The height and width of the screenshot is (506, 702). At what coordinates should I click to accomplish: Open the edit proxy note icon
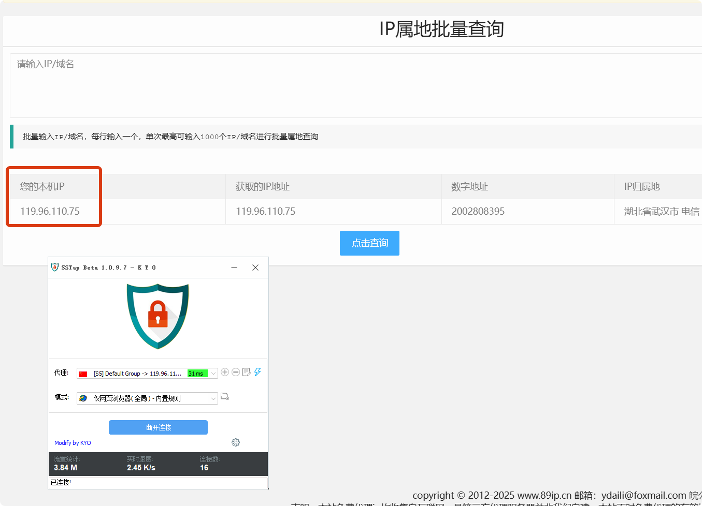[247, 372]
